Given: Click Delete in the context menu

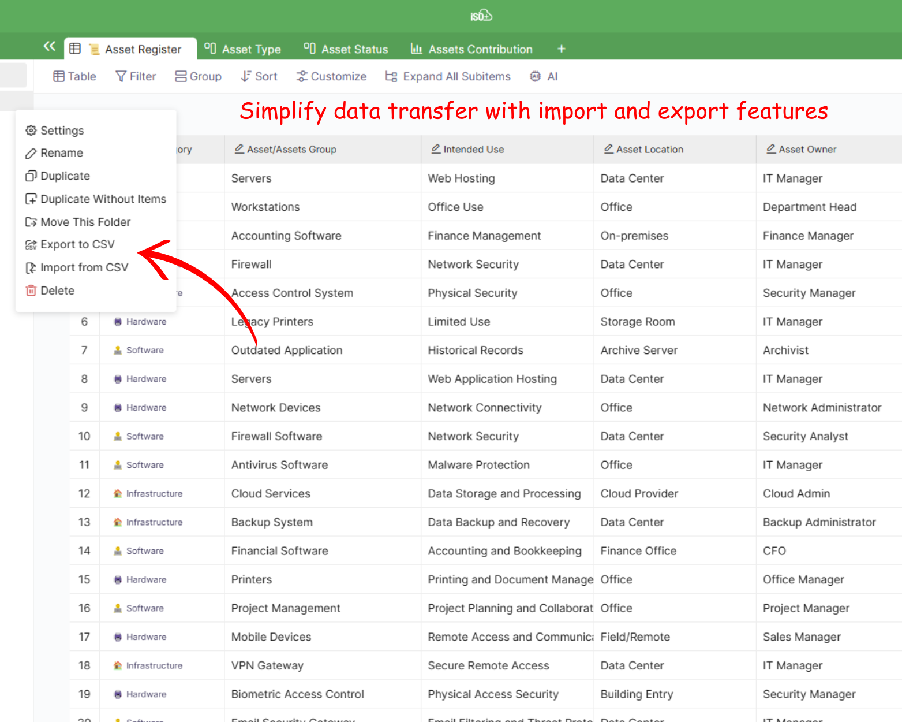Looking at the screenshot, I should (57, 291).
